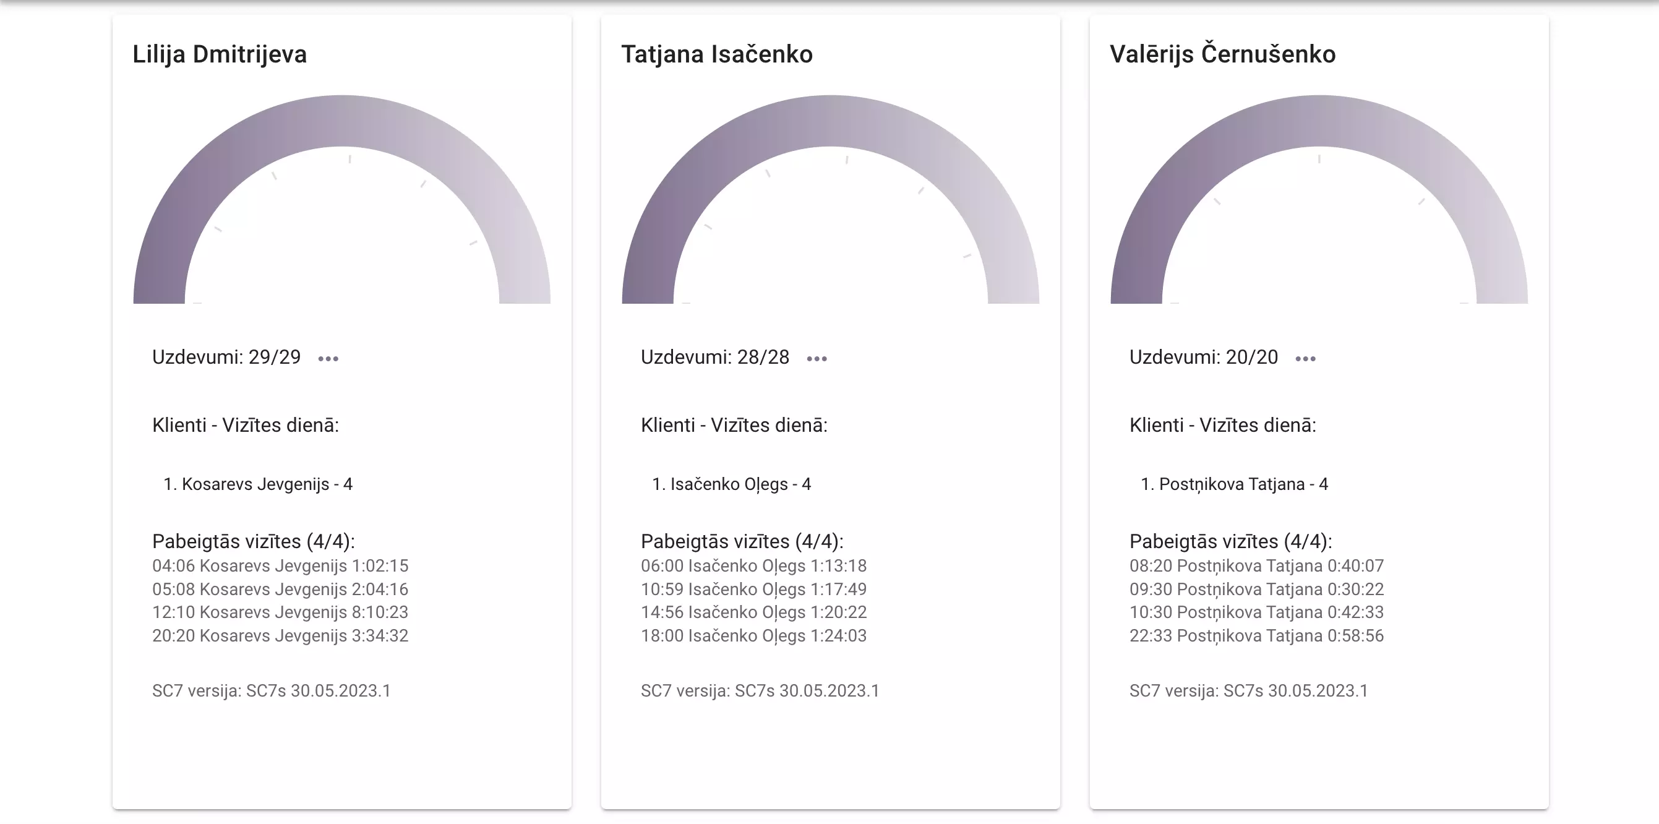This screenshot has height=824, width=1659.
Task: Open the 18:00 Isačenko Oļegs visit entry
Action: [753, 636]
